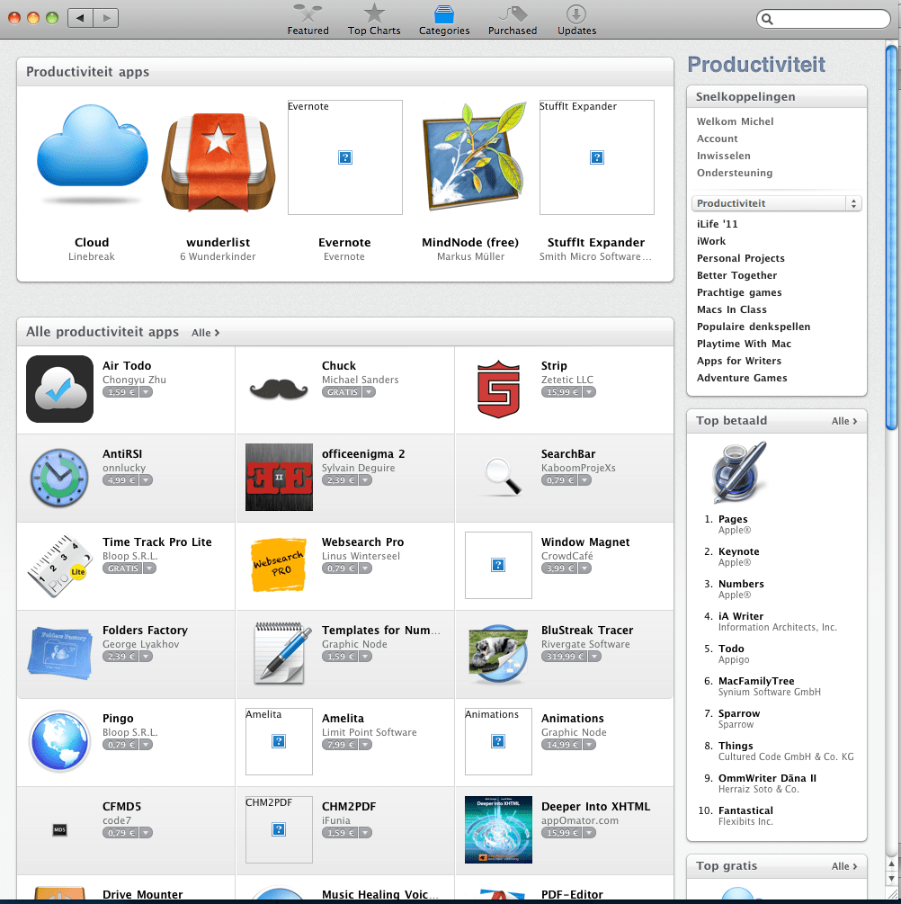Click the Deeper Into XHTML book cover icon

coord(498,829)
